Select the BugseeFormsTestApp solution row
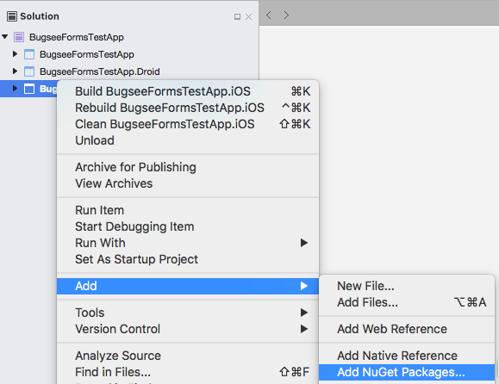 pos(129,37)
